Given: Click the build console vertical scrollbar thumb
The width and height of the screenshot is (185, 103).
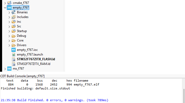Looking at the screenshot, I should coord(184,96).
